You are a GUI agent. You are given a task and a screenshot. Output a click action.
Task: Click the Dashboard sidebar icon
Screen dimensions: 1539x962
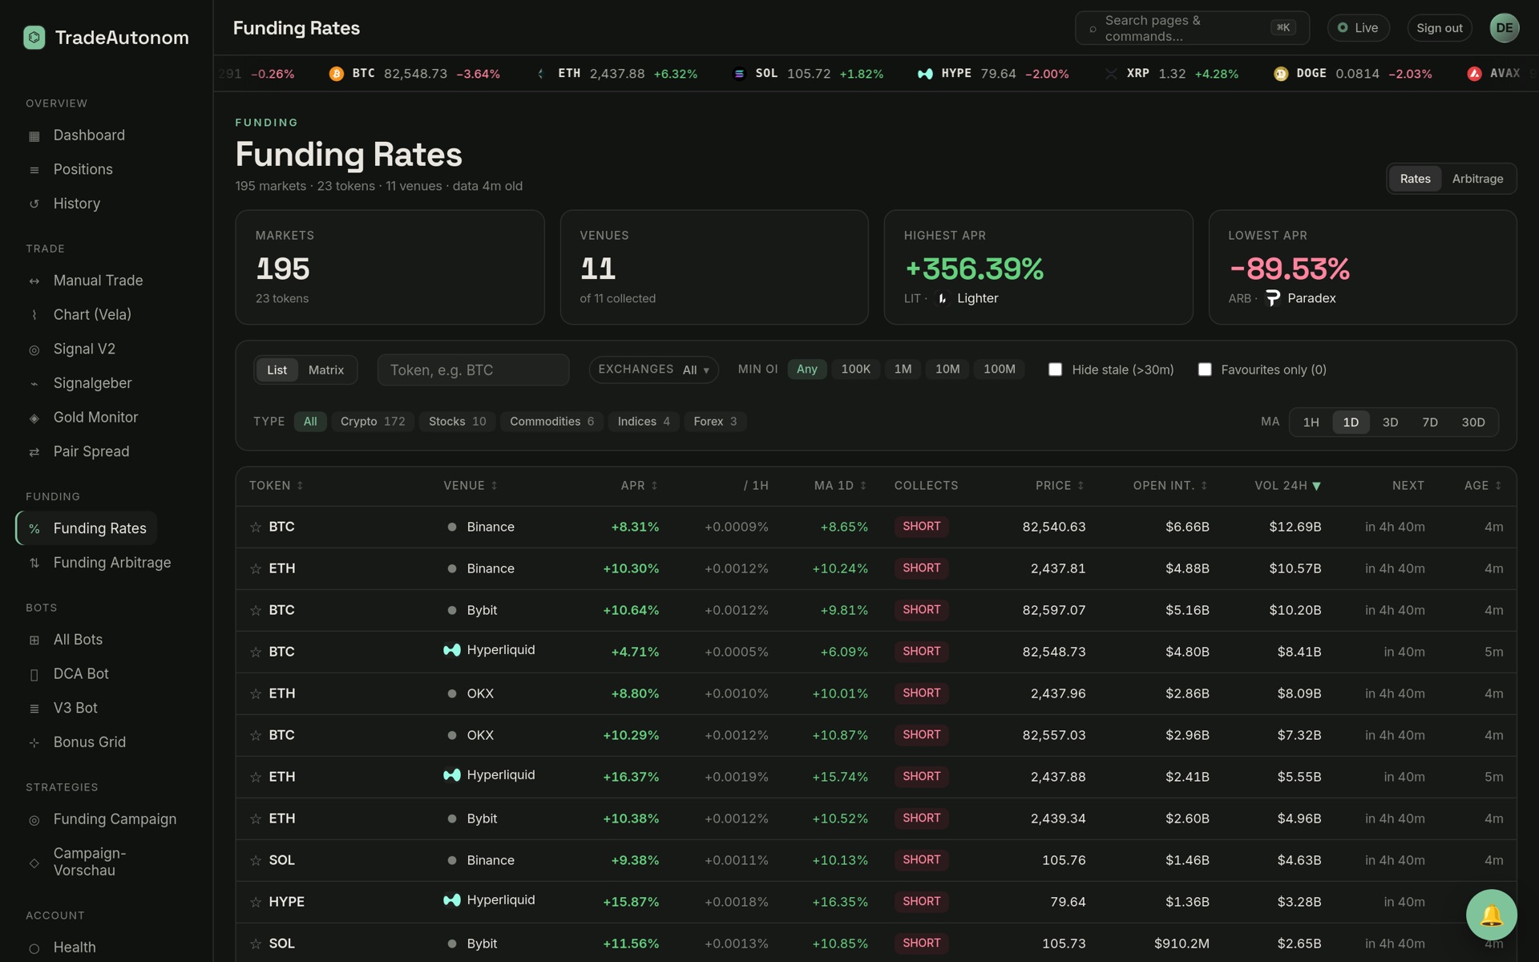(34, 135)
